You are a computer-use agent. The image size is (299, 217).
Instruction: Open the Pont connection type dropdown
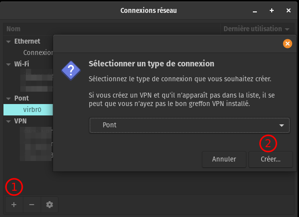(x=189, y=125)
